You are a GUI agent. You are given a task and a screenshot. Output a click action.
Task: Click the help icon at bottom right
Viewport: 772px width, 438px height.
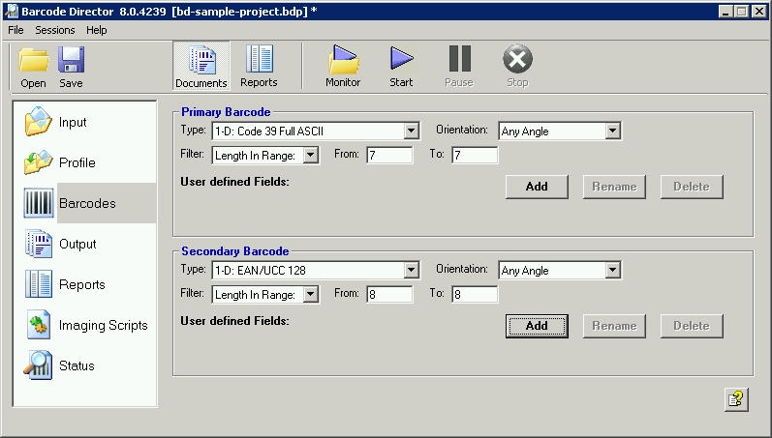click(x=736, y=399)
